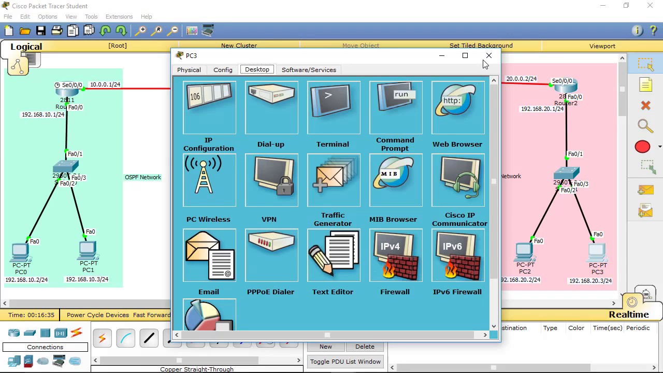The height and width of the screenshot is (373, 663).
Task: Select Copper Straight-Through black cable
Action: 149,338
